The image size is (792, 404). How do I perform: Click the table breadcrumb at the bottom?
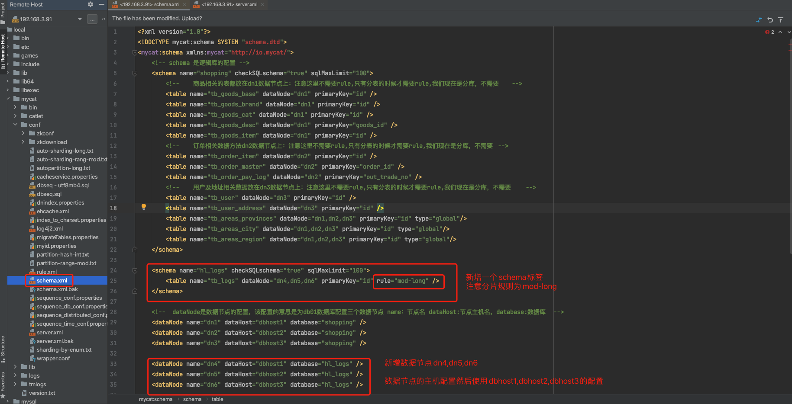(217, 399)
